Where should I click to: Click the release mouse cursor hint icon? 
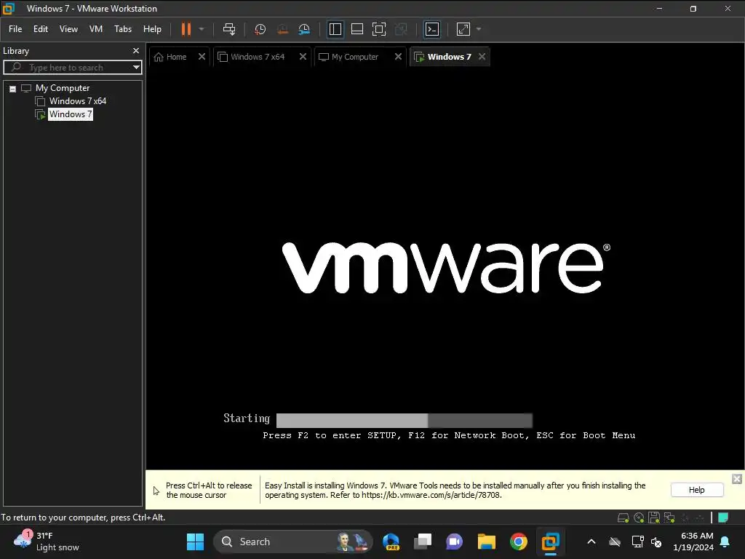tap(156, 491)
